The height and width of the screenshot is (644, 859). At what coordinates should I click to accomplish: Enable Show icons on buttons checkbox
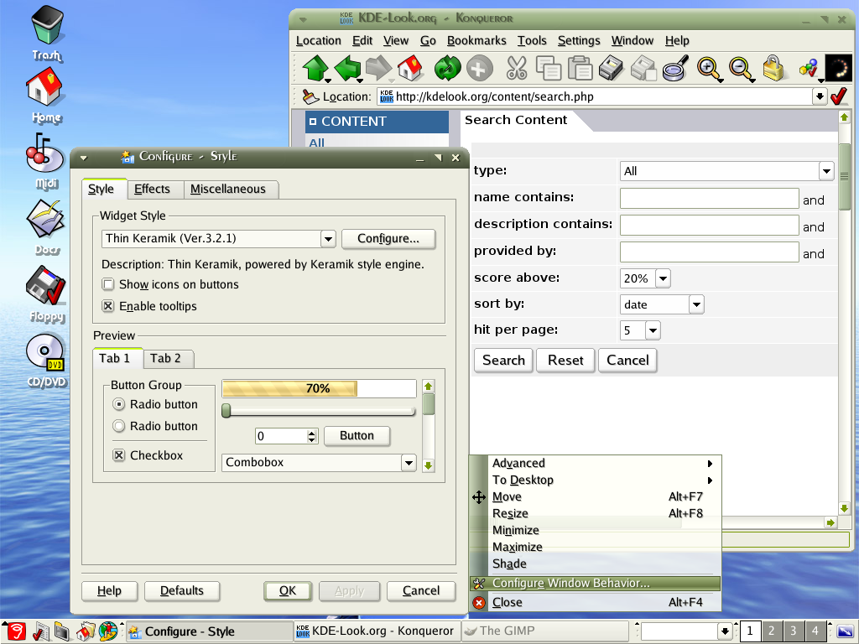coord(108,284)
